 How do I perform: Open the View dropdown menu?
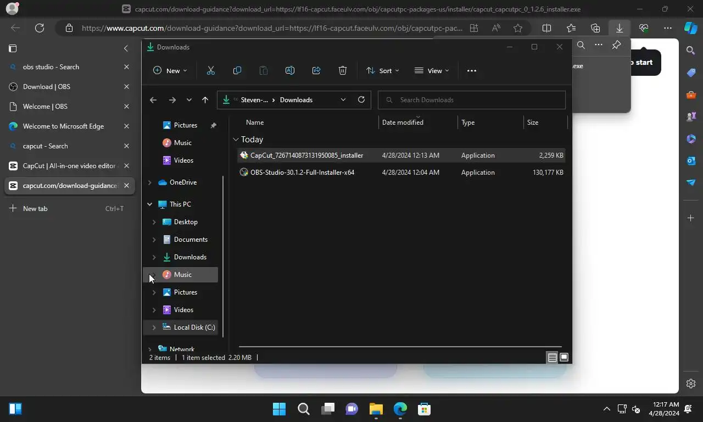pos(432,70)
